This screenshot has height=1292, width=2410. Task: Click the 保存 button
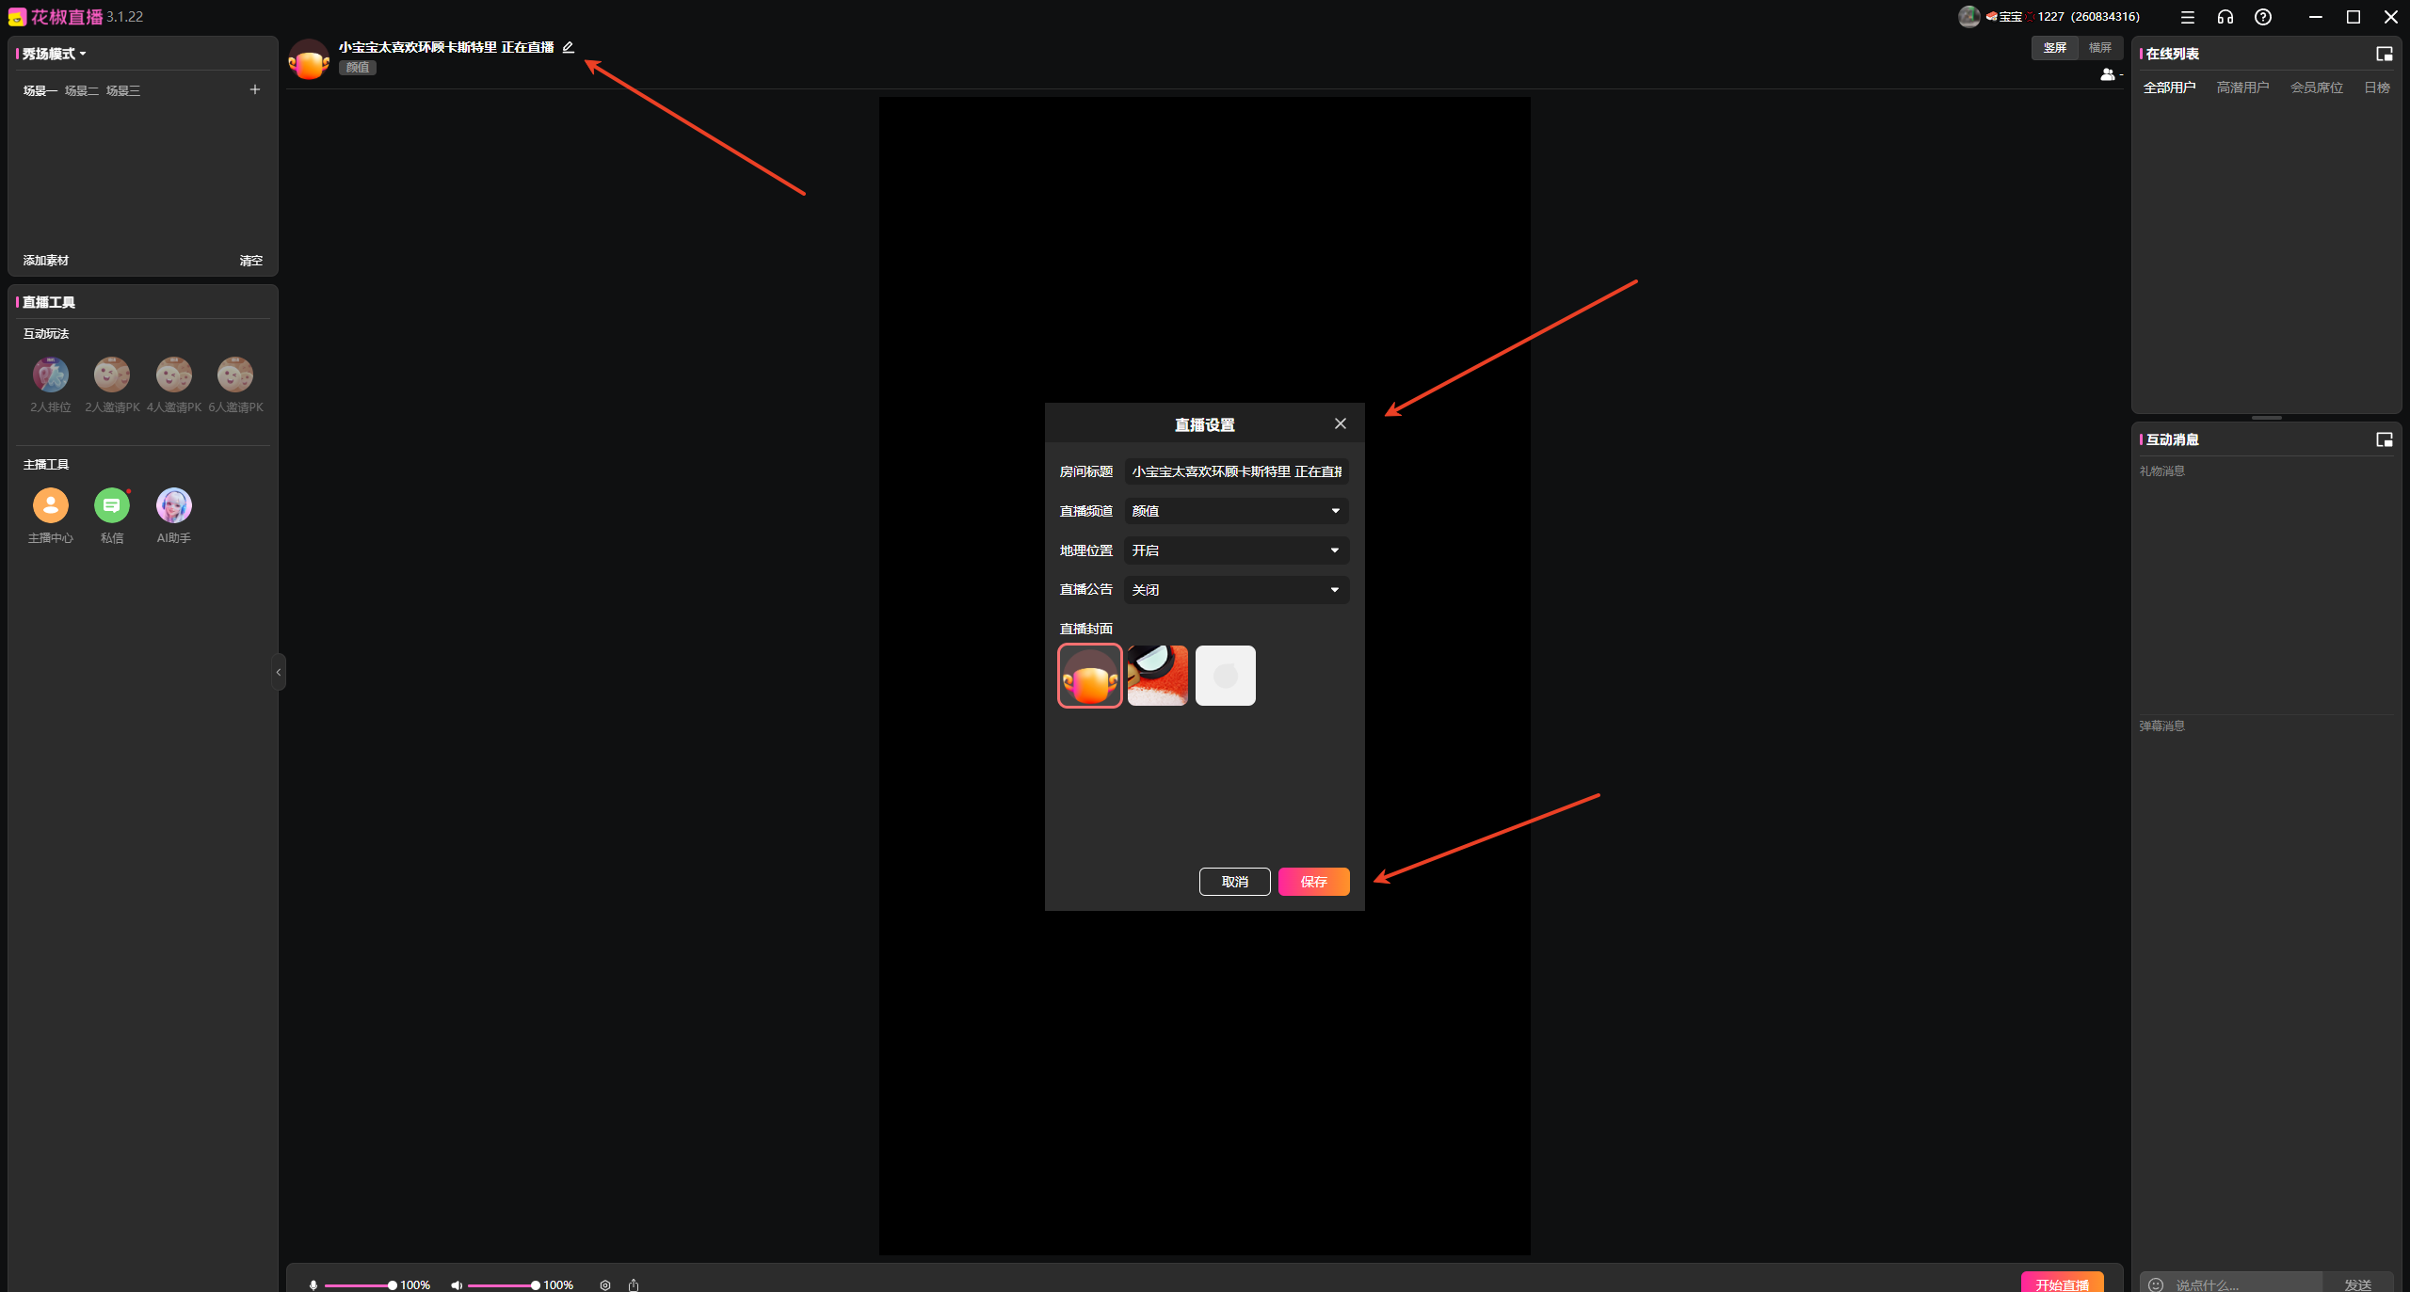(x=1313, y=882)
